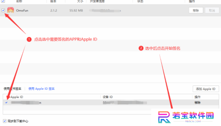Click the Apple ID column header
The height and width of the screenshot is (126, 221).
click(x=17, y=97)
